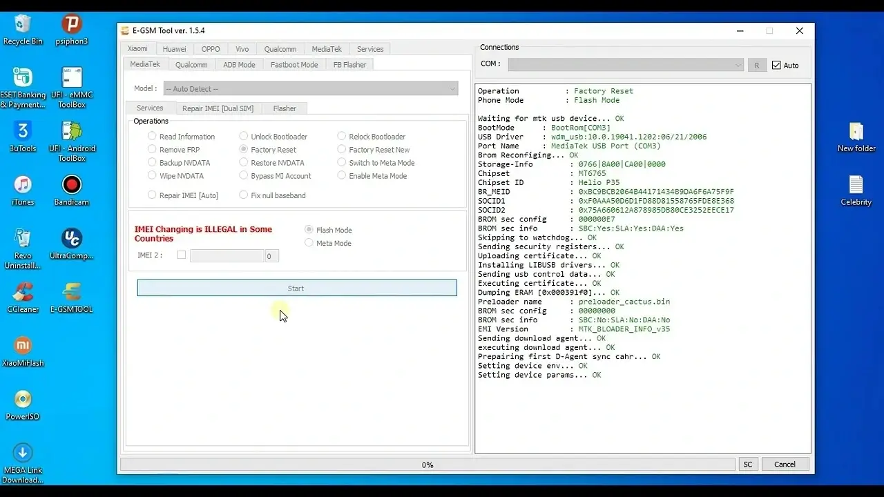
Task: Open Repair IMEI [Dual SIM] tab
Action: click(218, 108)
